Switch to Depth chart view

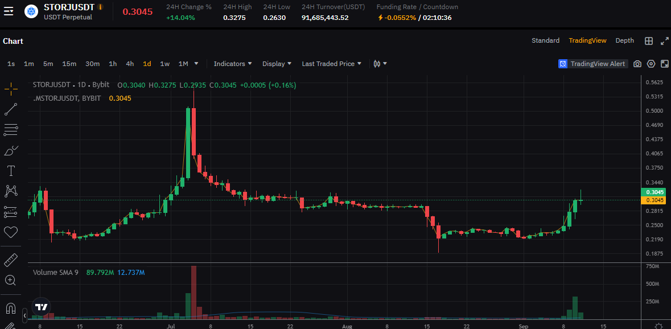[x=624, y=40]
